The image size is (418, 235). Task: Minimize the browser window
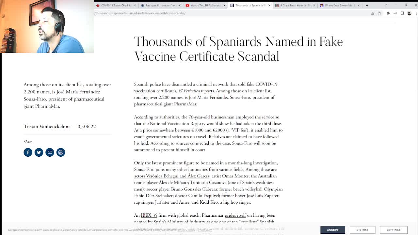coord(396,5)
